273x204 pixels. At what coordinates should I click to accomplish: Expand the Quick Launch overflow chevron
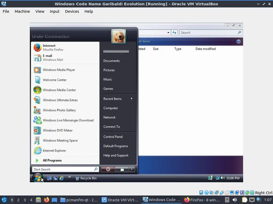click(x=70, y=177)
